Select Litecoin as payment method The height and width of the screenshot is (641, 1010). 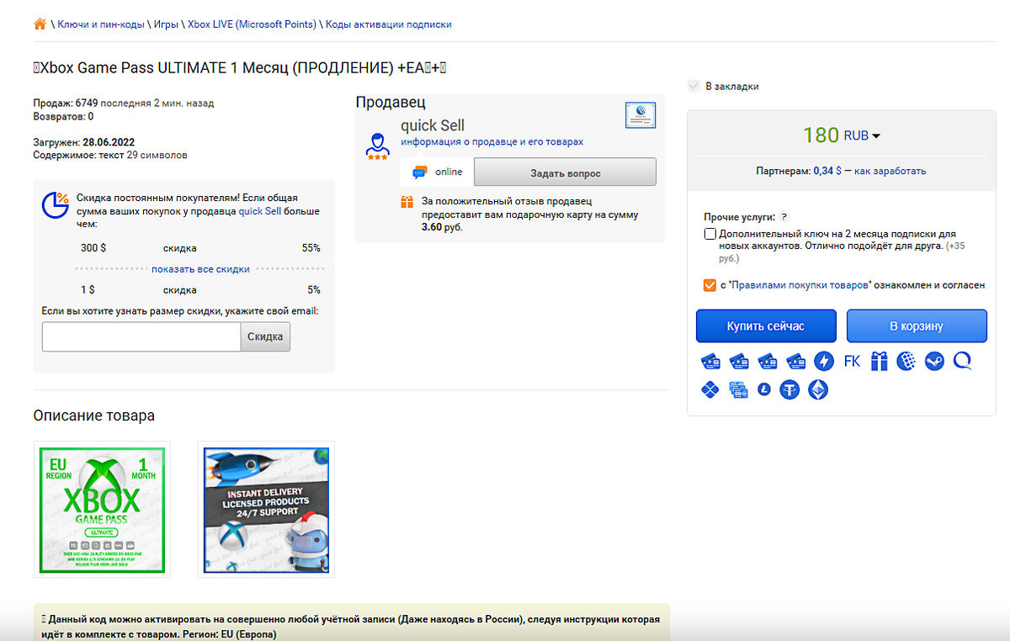[764, 389]
